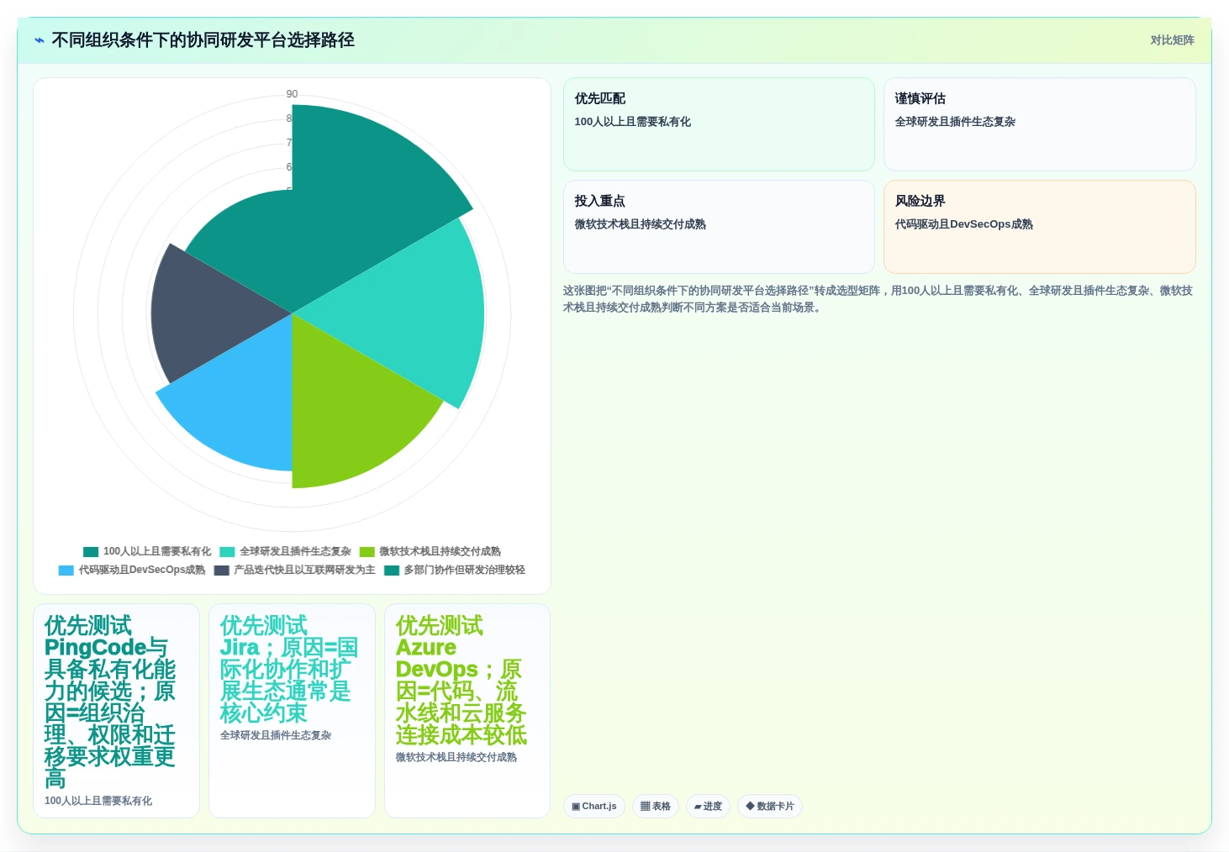The height and width of the screenshot is (852, 1229).
Task: Click caption 微软技术栈且持续交付成熟 under Azure card
Action: tap(456, 757)
